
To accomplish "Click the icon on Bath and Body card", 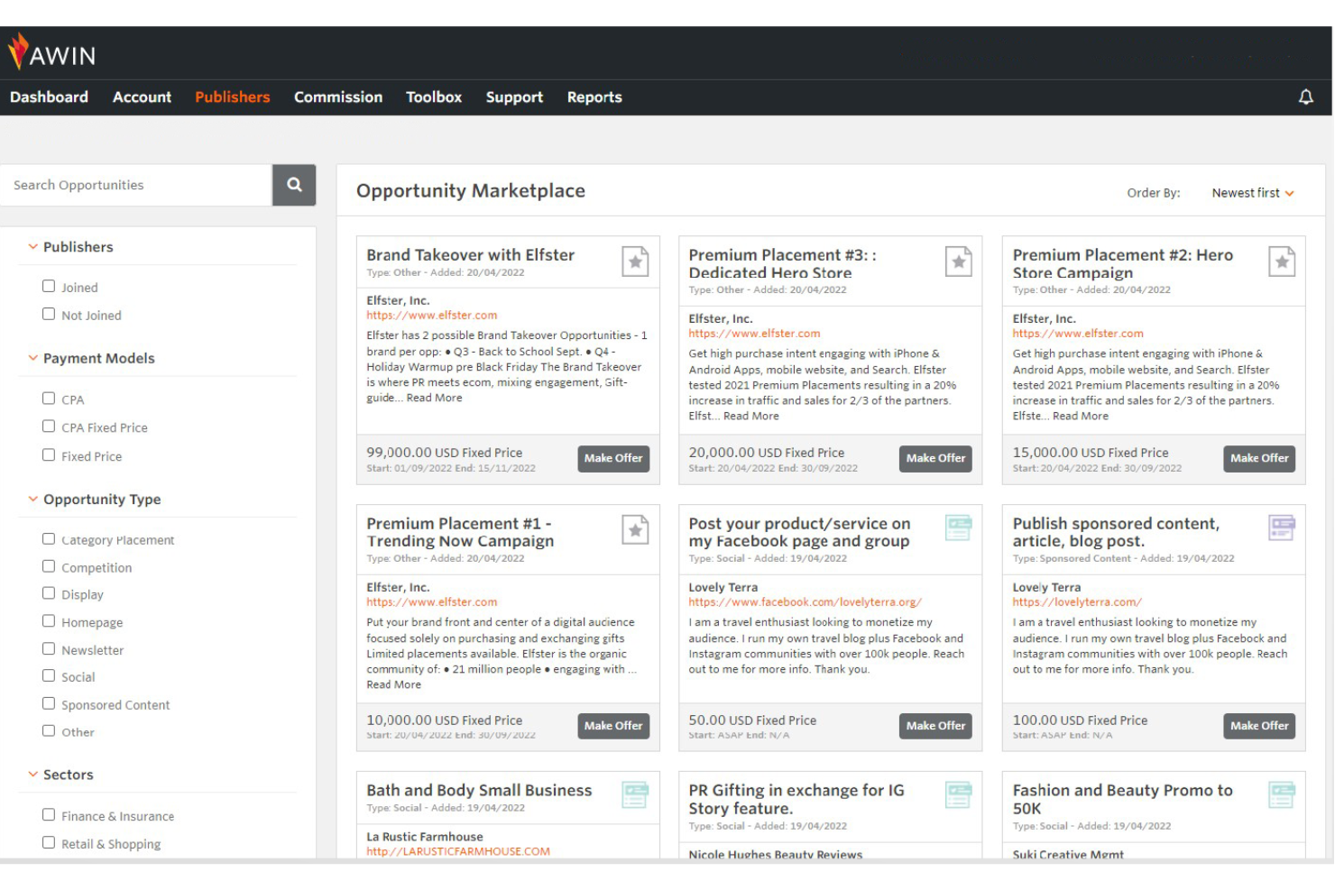I will (635, 795).
